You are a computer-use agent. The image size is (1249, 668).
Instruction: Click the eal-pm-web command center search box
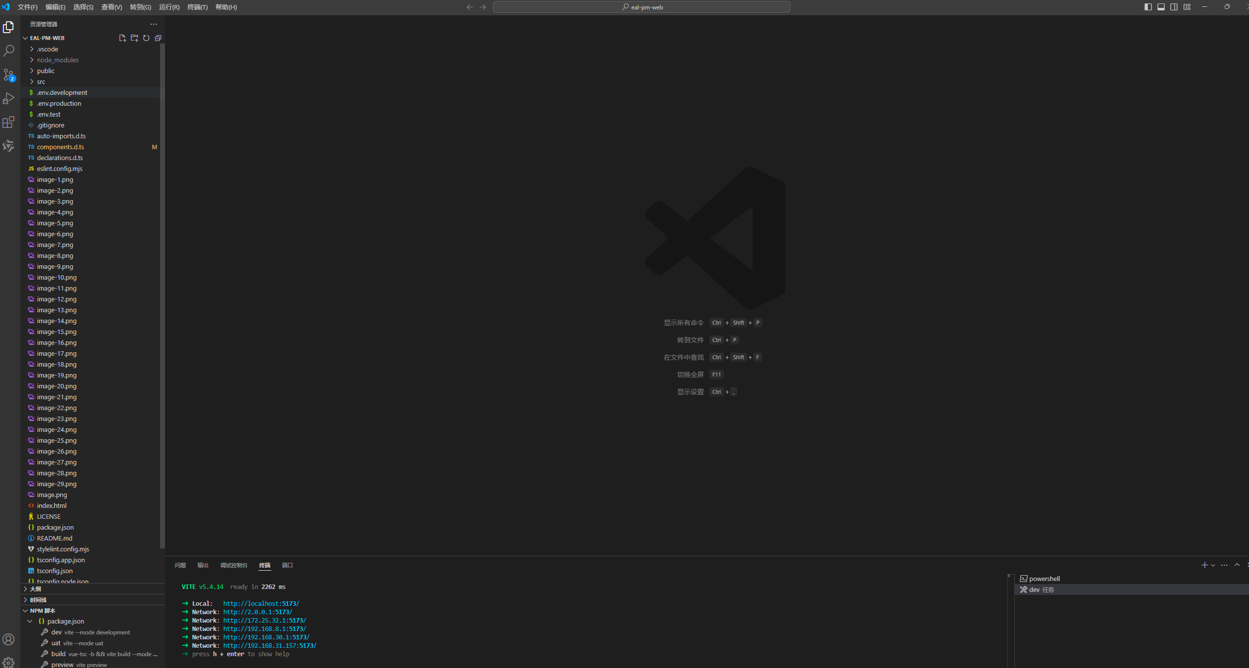[641, 7]
